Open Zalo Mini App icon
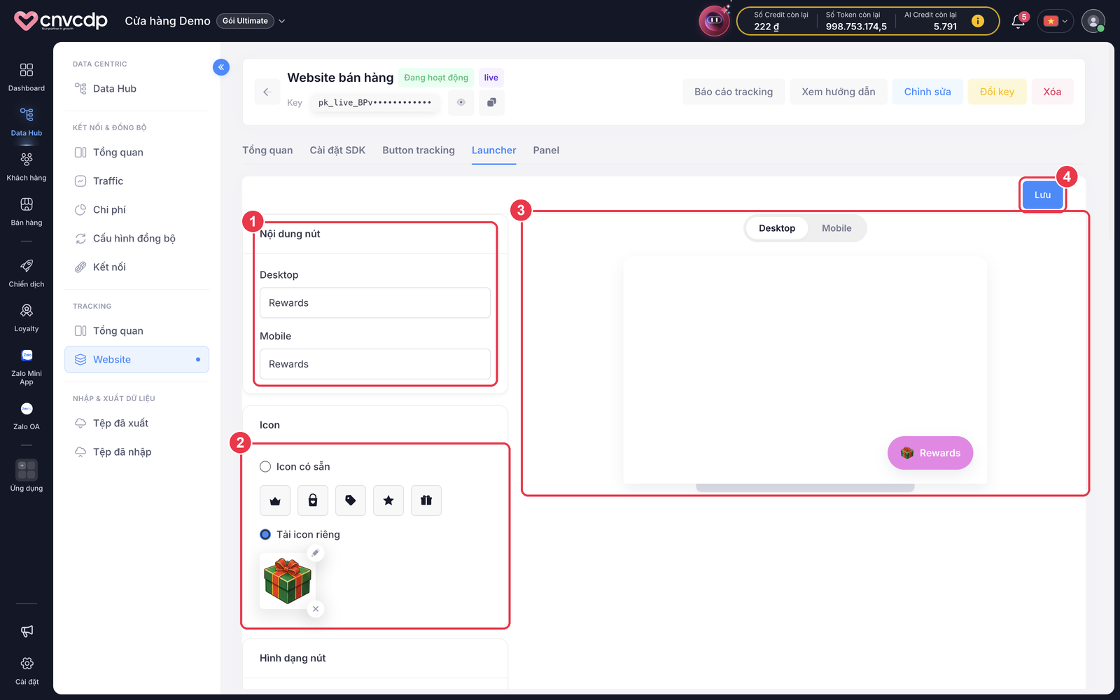 [x=27, y=355]
